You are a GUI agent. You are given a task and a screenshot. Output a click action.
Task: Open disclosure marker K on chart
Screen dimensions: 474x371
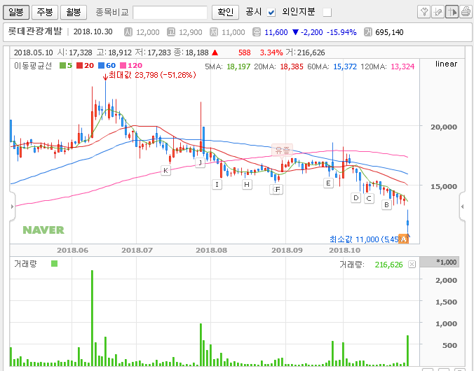[165, 171]
